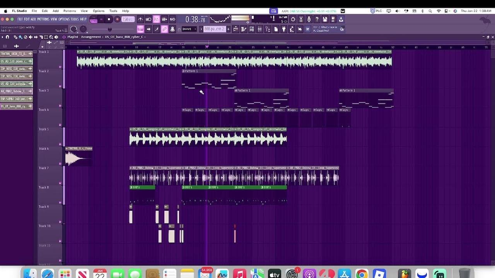Save project with the floppy disk icon
The image size is (495, 278).
[x=325, y=19]
